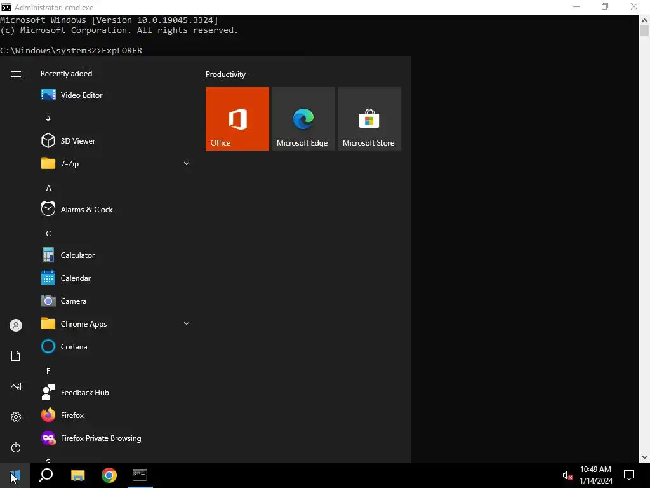The height and width of the screenshot is (488, 650).
Task: Click the Productivity group title
Action: coord(225,74)
